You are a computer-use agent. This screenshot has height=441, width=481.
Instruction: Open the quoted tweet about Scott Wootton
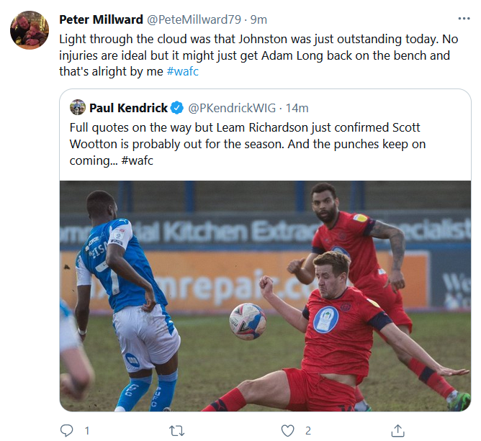point(252,144)
